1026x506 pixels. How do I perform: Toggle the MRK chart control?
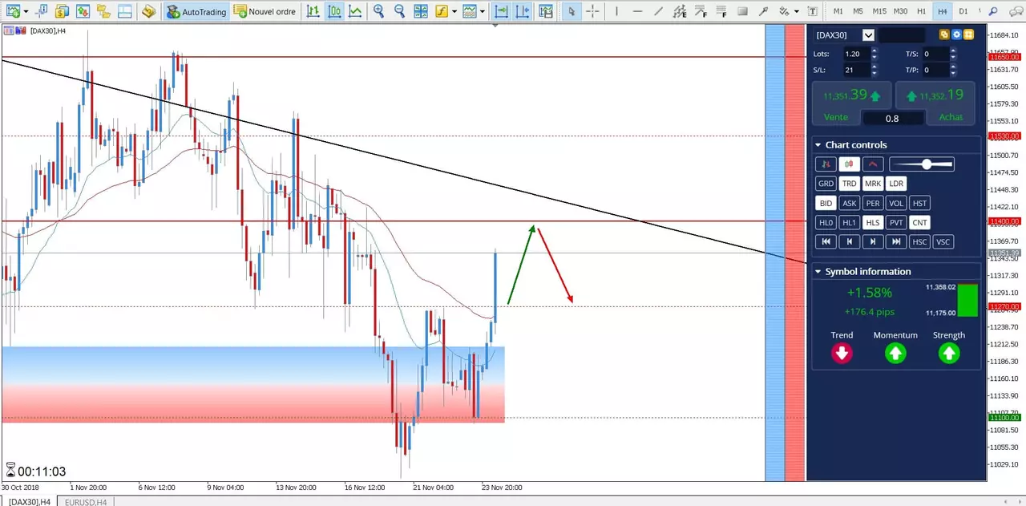873,184
